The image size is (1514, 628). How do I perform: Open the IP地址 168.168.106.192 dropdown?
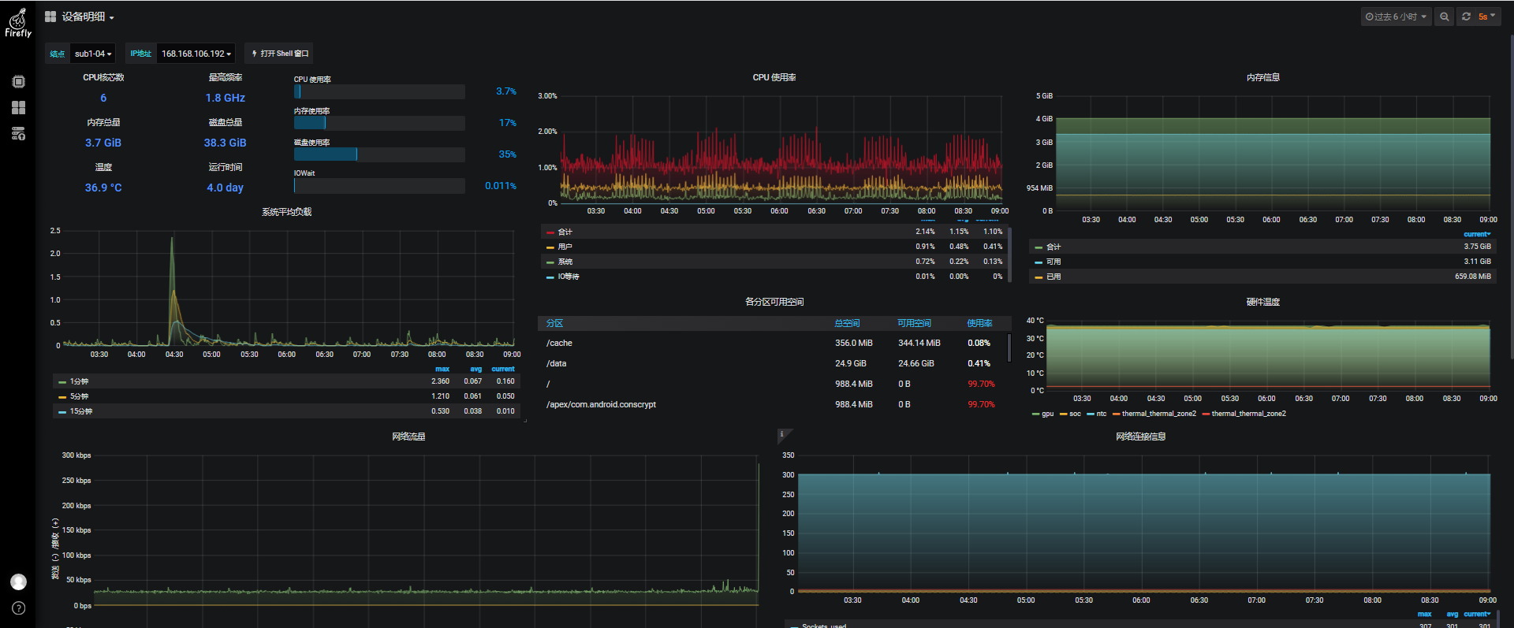[x=196, y=54]
